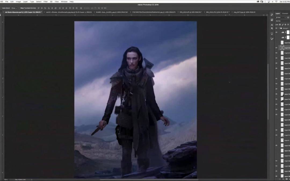The image size is (290, 181).
Task: Collapse the Group 1 folder arrow
Action: (x=279, y=28)
